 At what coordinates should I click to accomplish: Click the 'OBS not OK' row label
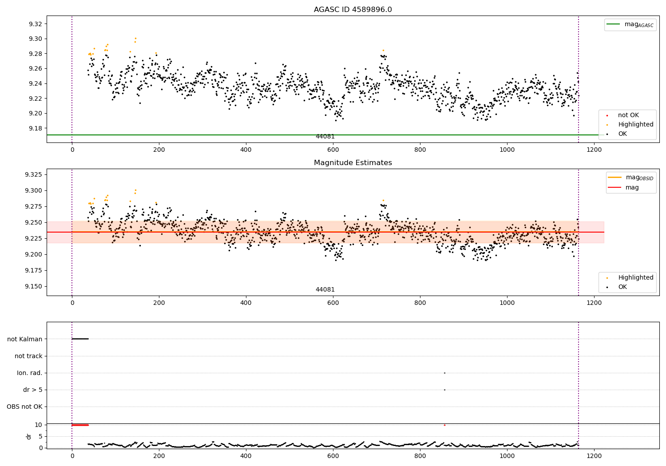pos(24,407)
